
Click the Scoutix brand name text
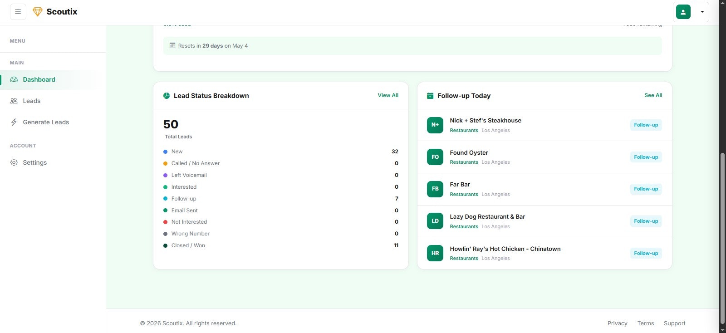pos(62,12)
